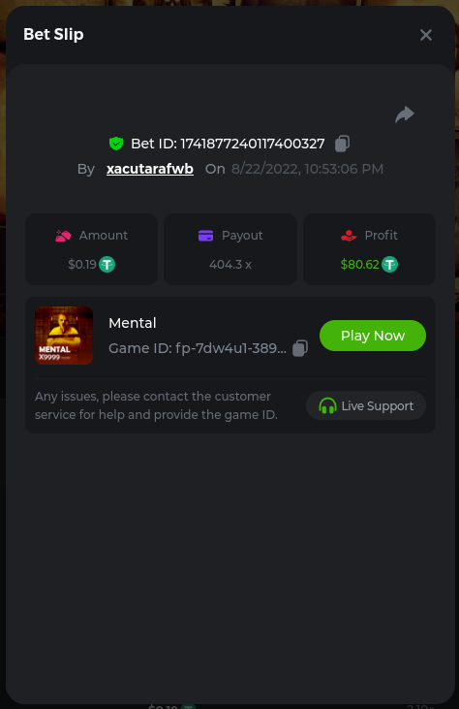Click the Tether coin beside $80.62 profit
The width and height of the screenshot is (459, 709).
pos(389,264)
